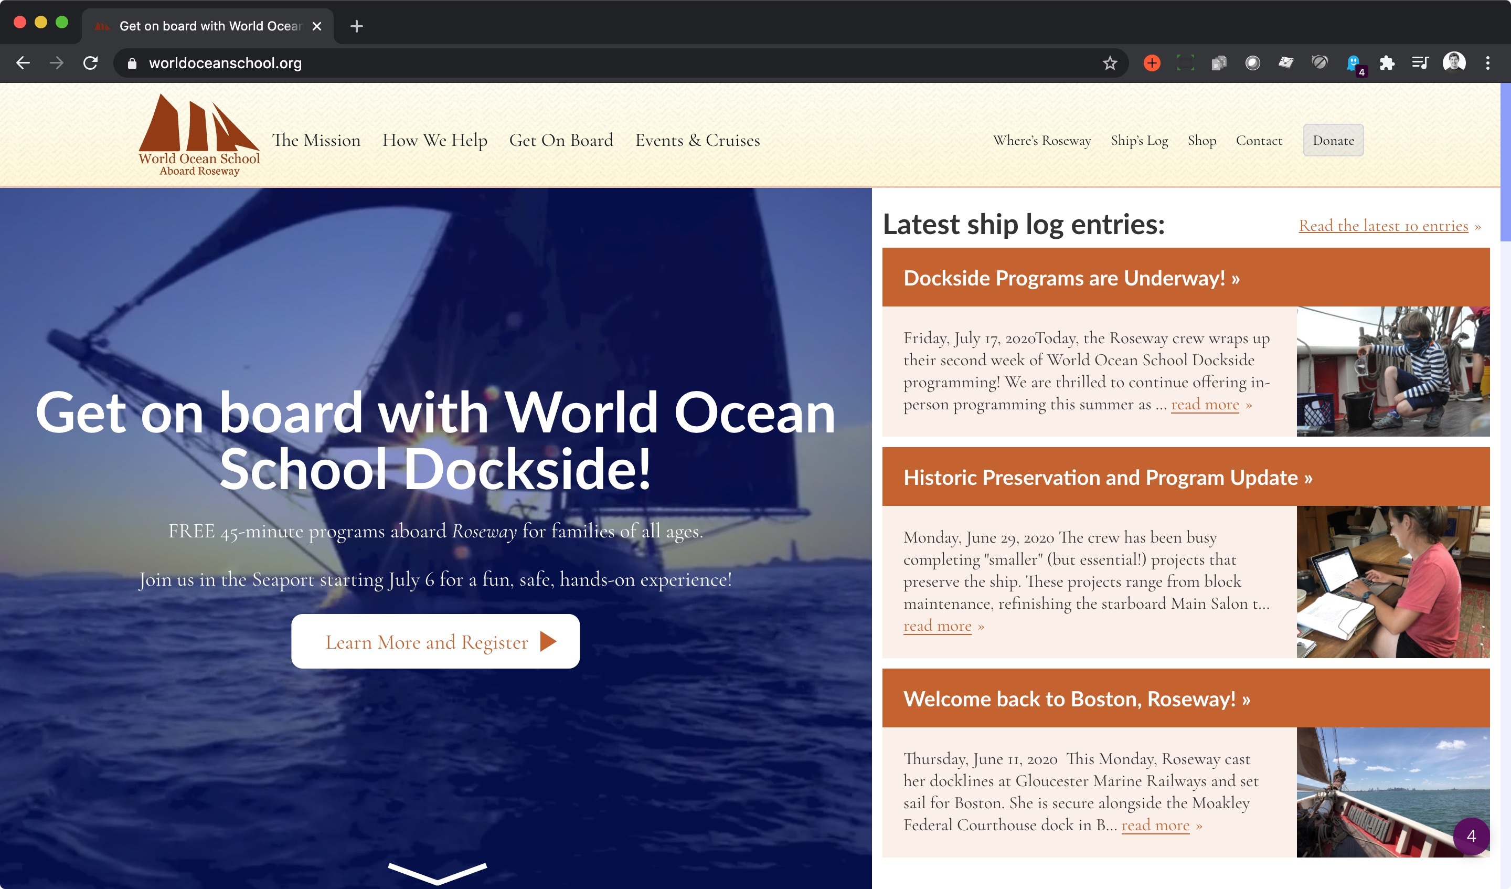Image resolution: width=1511 pixels, height=889 pixels.
Task: Go back using the browser back arrow
Action: click(23, 63)
